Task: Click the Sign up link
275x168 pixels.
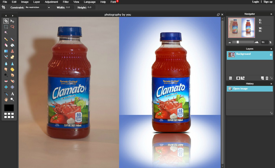Action: (268, 1)
